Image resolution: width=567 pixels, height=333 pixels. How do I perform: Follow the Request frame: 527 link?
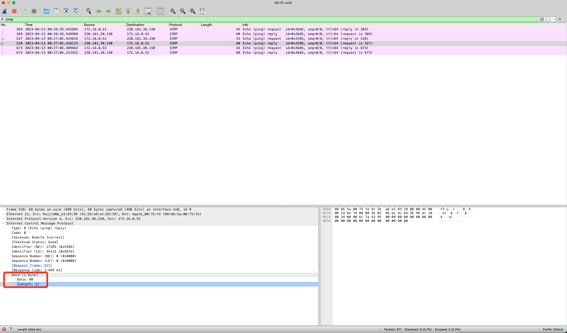[32, 265]
